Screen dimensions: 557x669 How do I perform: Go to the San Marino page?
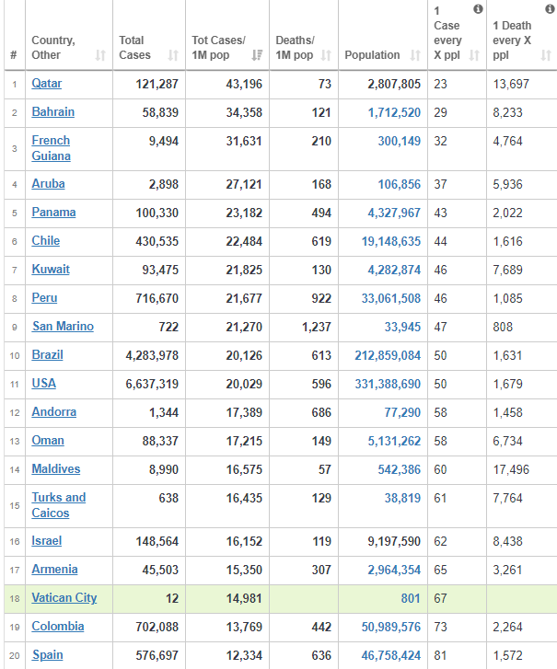[x=62, y=326]
